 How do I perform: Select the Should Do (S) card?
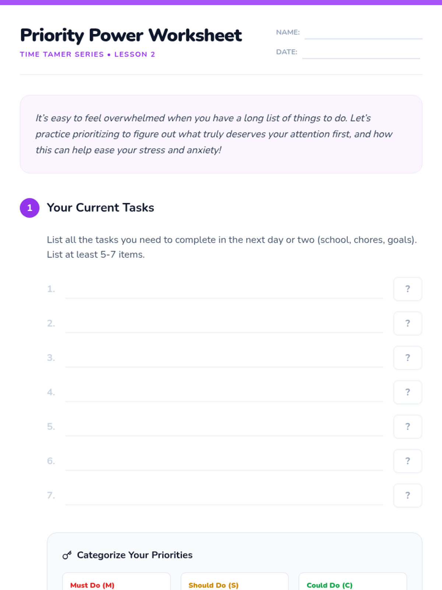click(x=234, y=583)
